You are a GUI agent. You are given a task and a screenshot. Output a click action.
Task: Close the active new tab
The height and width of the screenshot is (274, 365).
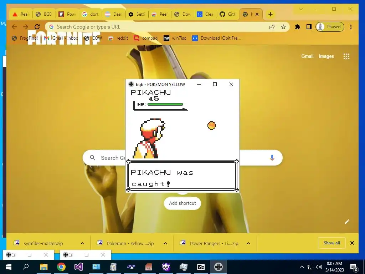coord(257,14)
